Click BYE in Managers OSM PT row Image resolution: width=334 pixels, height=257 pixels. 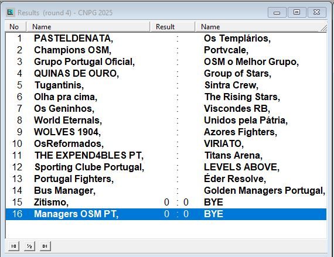(213, 214)
